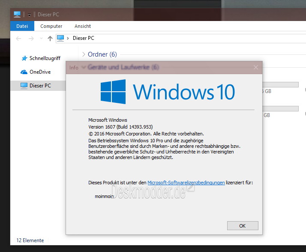306x252 pixels.
Task: Click the Windows logo in the dialog
Action: pos(113,92)
